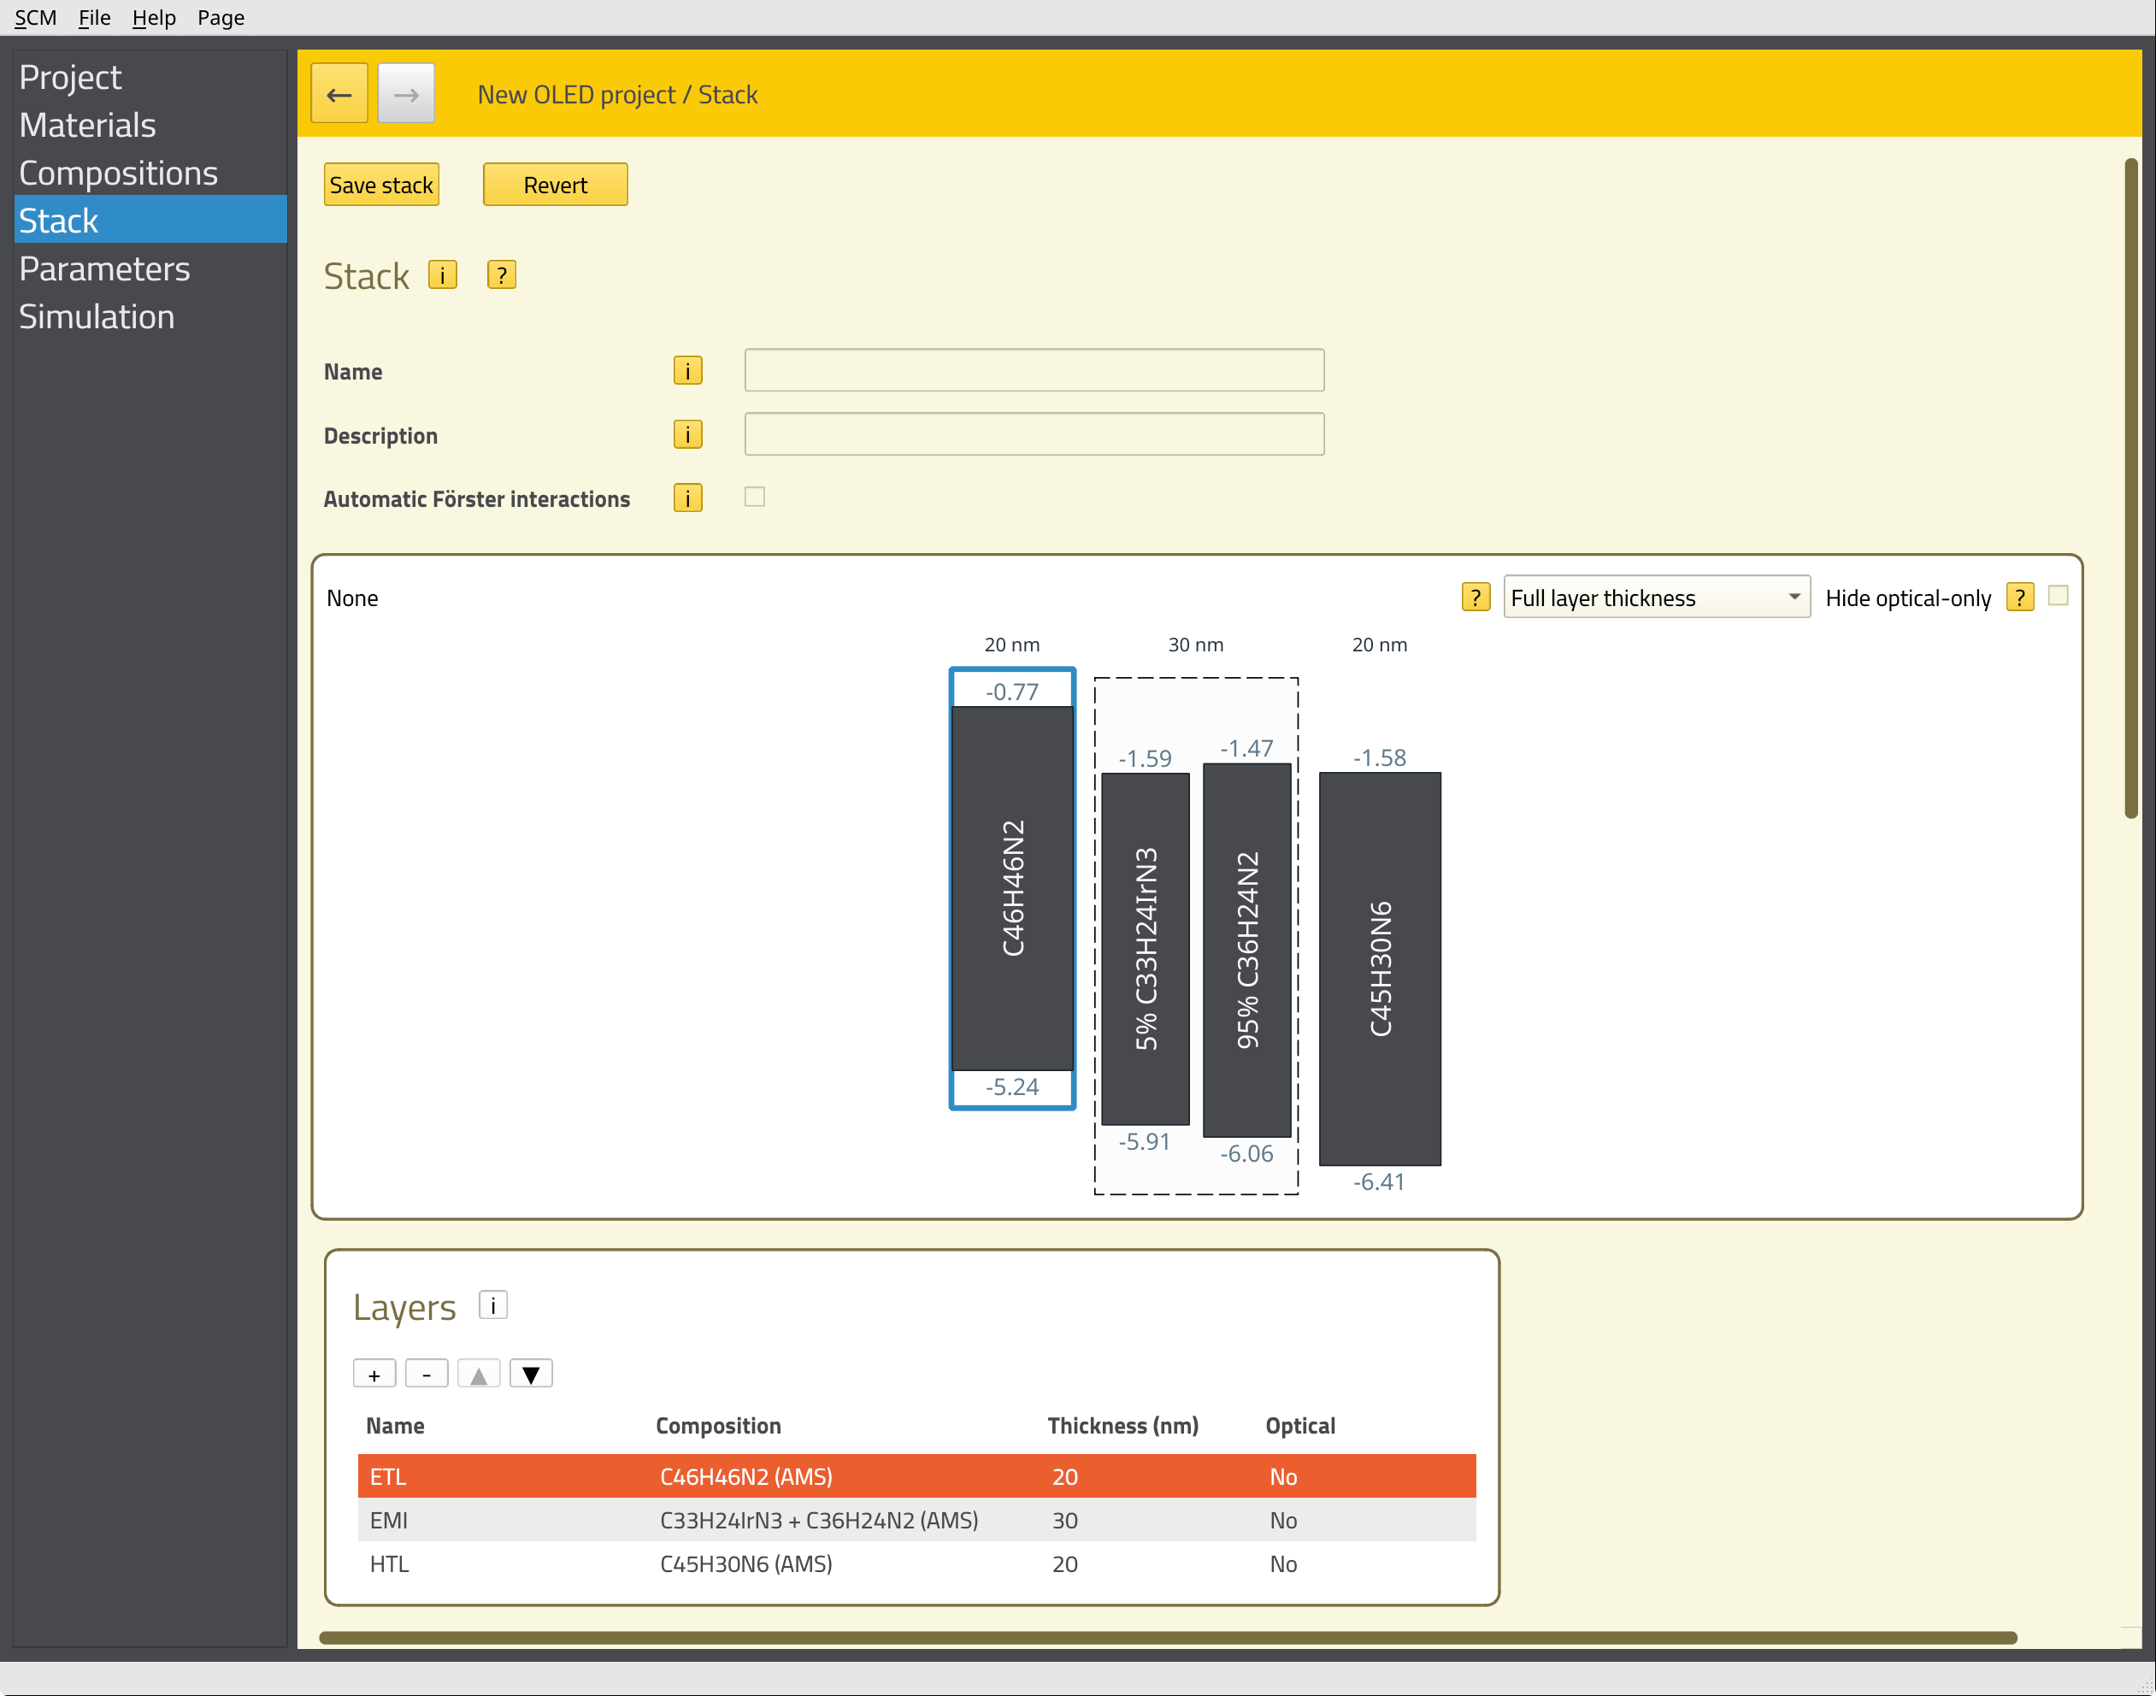This screenshot has height=1696, width=2156.
Task: Enable Automatic Förster interactions checkbox
Action: pyautogui.click(x=755, y=498)
